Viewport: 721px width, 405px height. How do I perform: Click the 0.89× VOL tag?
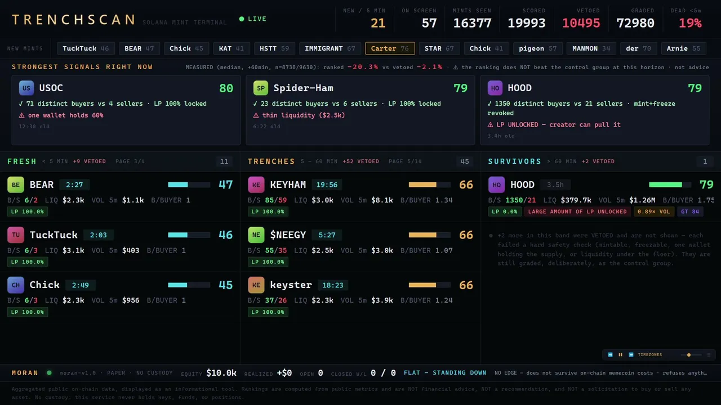654,211
